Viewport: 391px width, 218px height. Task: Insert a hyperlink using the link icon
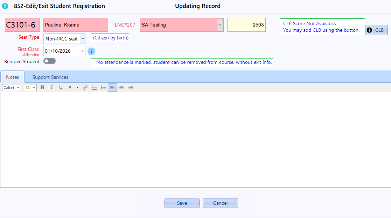click(85, 88)
